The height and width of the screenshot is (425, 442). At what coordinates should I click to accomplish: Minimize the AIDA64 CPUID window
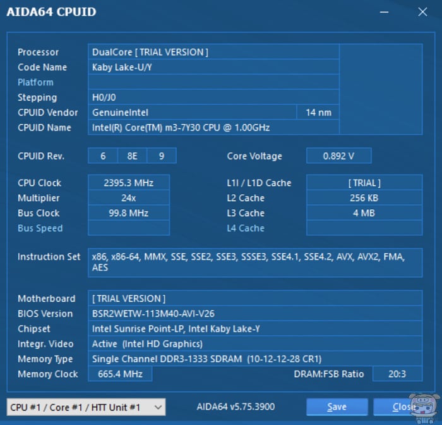click(384, 12)
